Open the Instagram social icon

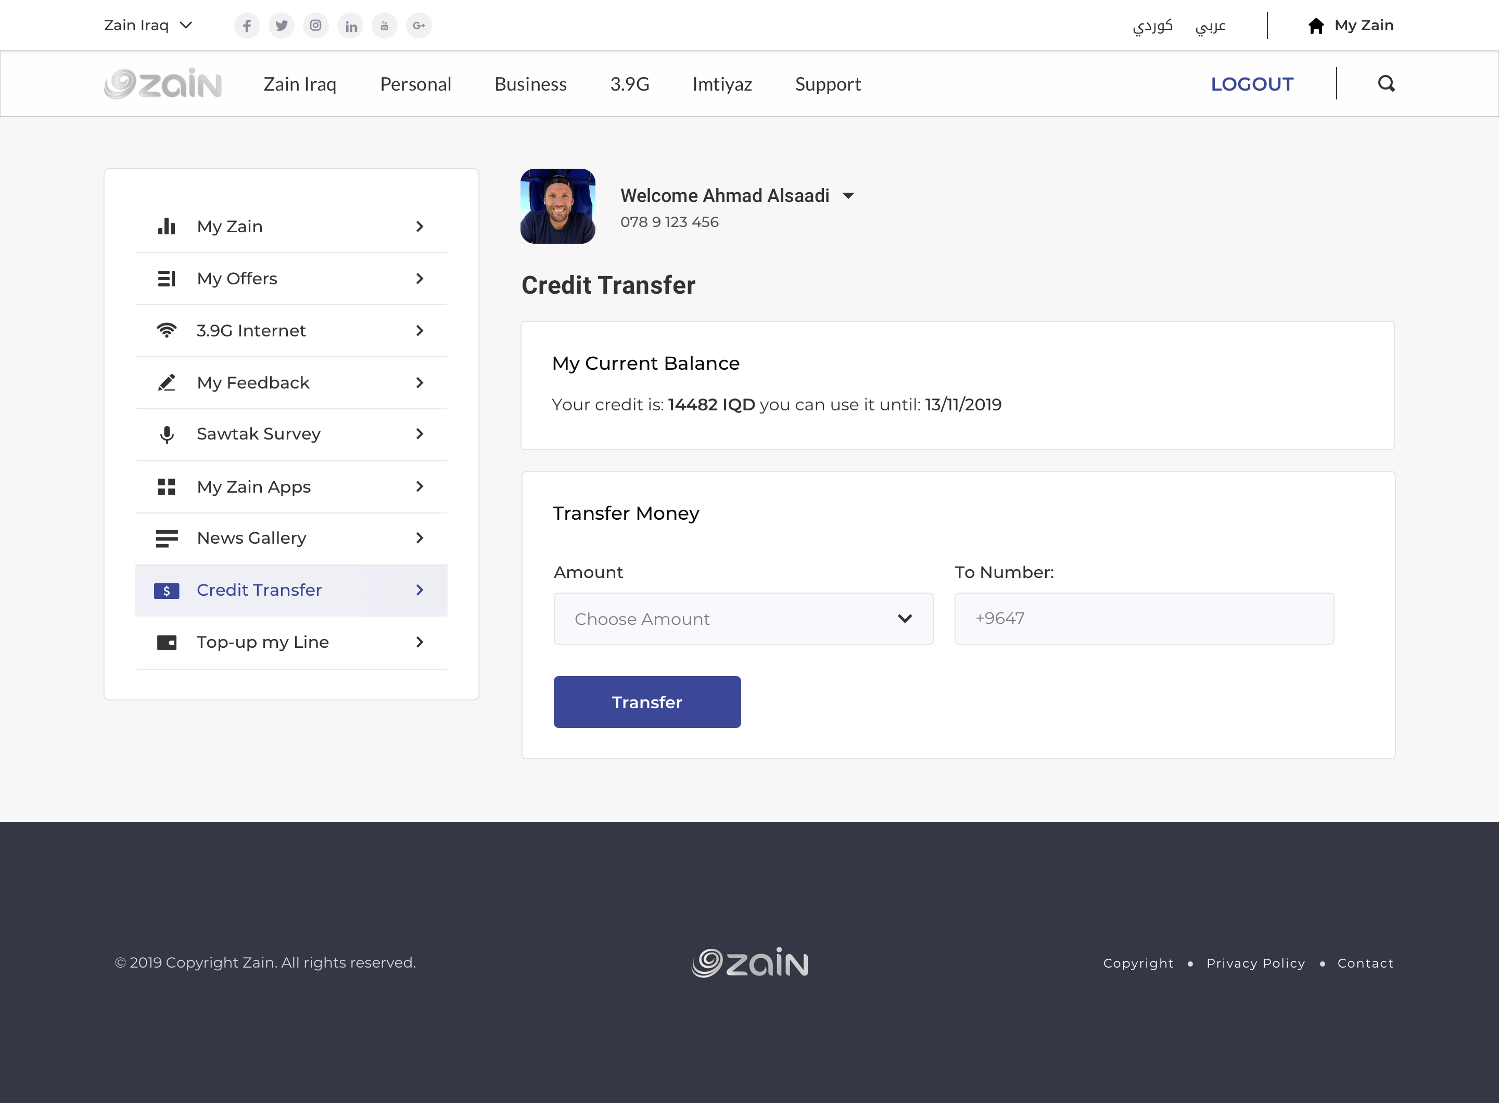pos(315,26)
